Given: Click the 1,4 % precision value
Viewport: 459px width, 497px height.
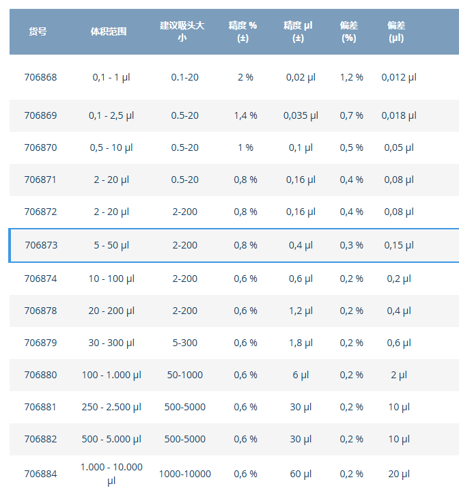Looking at the screenshot, I should [x=245, y=115].
